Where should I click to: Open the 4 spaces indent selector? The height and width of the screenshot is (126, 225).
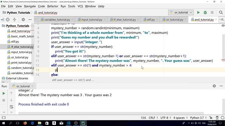(180, 118)
